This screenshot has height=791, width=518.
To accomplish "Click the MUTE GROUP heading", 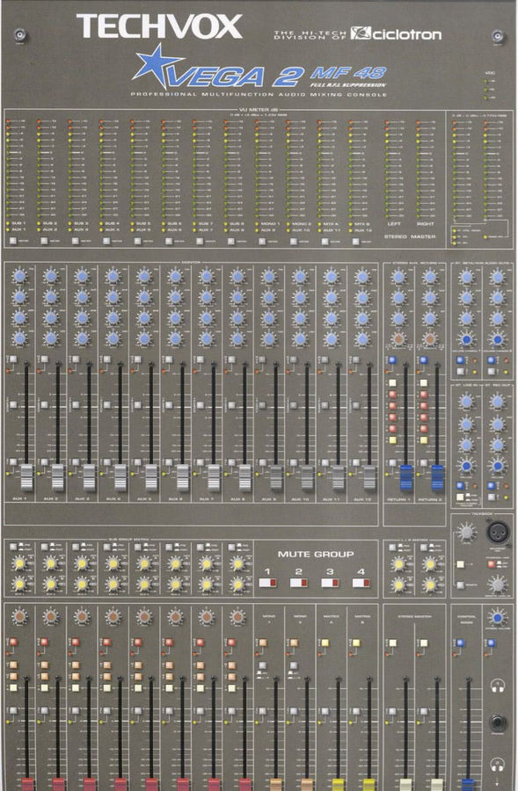I will pos(316,554).
